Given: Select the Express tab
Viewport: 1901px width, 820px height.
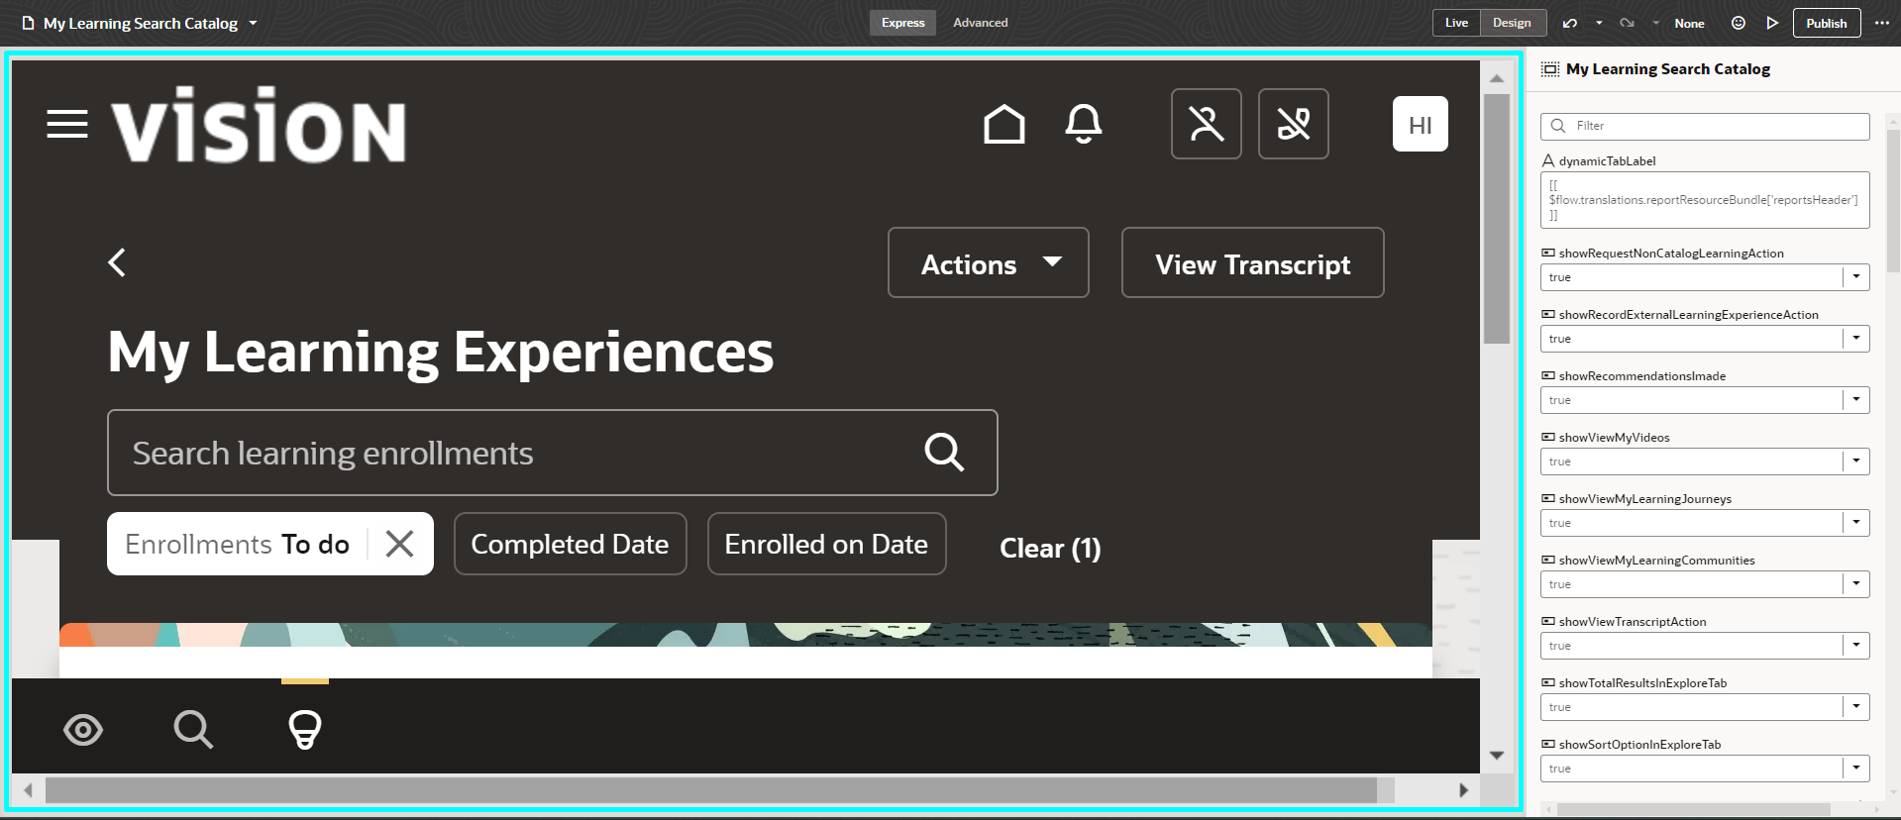Looking at the screenshot, I should [x=902, y=23].
